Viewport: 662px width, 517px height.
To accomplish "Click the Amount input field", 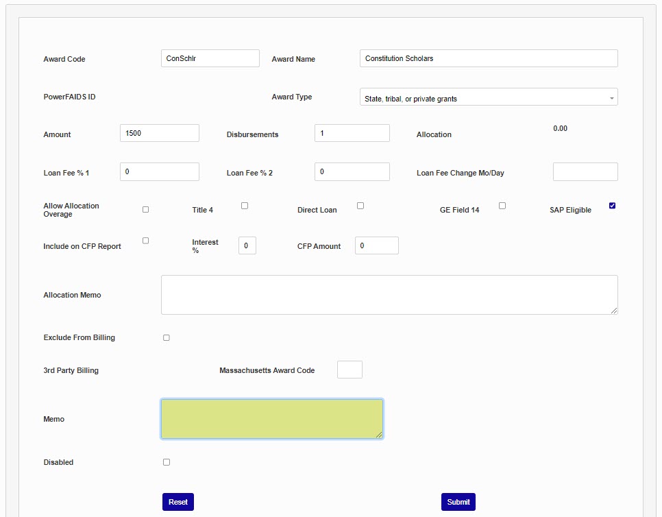I will click(x=159, y=133).
